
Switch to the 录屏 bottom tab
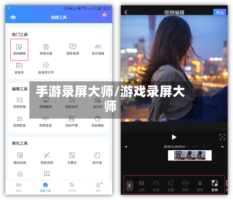(x=19, y=187)
